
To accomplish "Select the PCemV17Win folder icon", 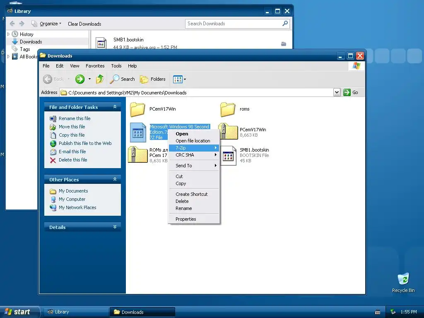I will point(137,109).
